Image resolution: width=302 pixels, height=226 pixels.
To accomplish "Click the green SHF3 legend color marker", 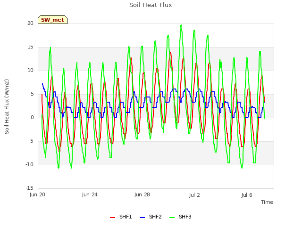I will 172,218.
